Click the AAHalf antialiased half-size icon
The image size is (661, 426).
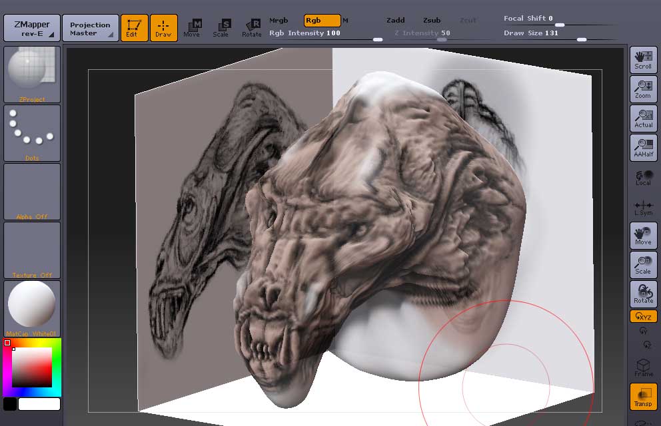[643, 148]
